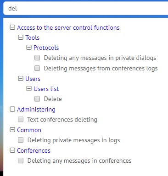The image size is (168, 176).
Task: Select the Administering label
Action: click(36, 109)
